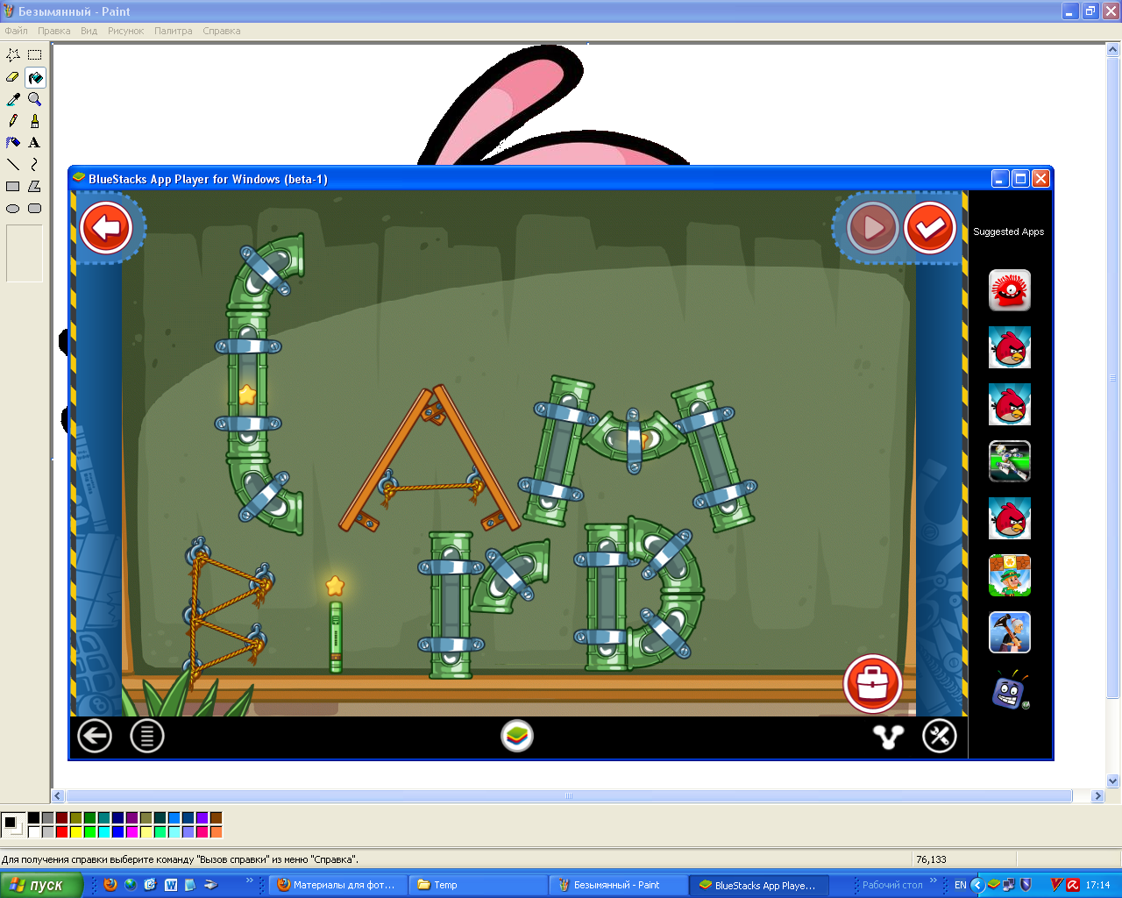Choose the Fill With Color bucket tool
Image resolution: width=1122 pixels, height=898 pixels.
click(35, 77)
